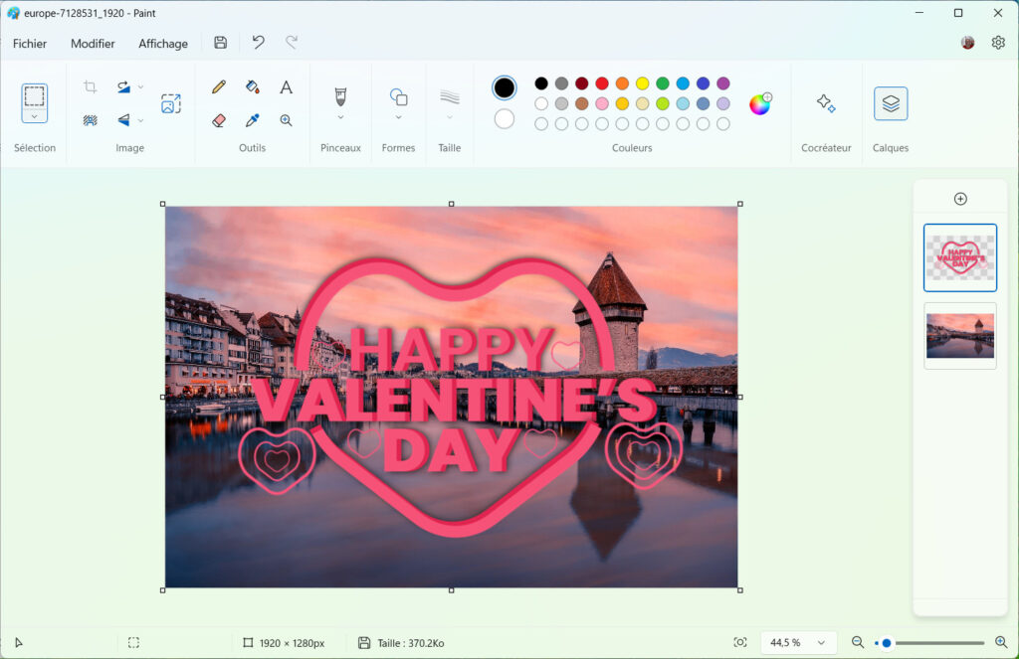Select the Text tool
Screen dimensions: 1019x659
pyautogui.click(x=286, y=87)
